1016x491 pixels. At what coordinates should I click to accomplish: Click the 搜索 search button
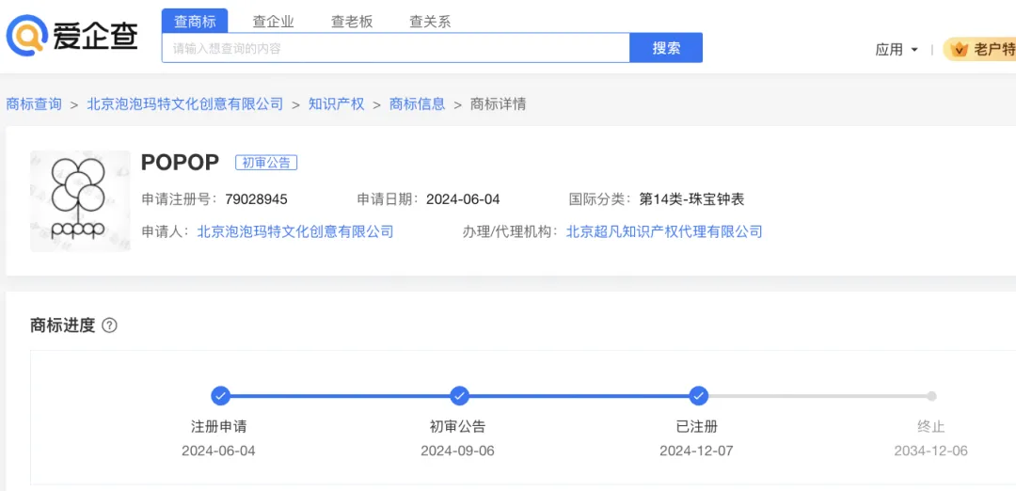coord(666,48)
